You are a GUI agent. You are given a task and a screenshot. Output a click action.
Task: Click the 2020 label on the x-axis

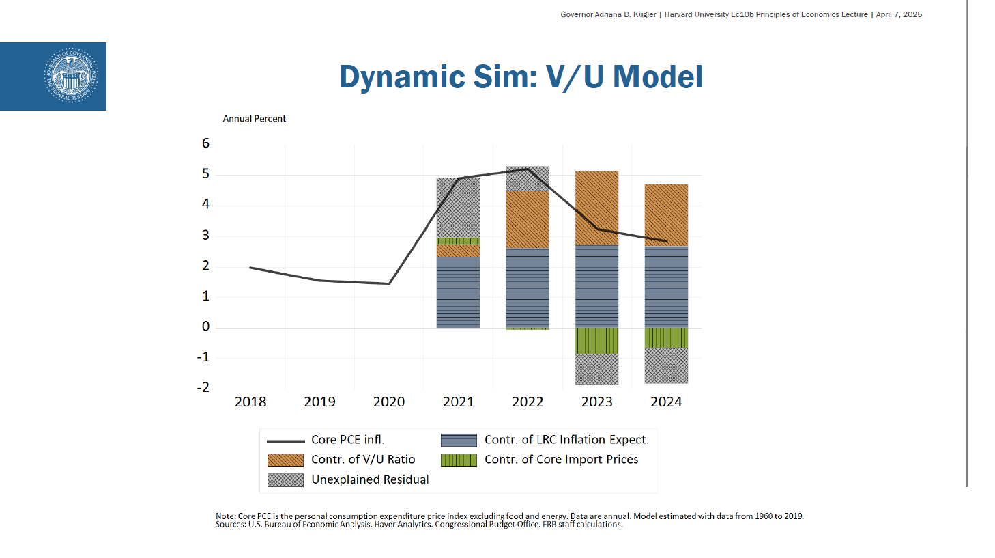(389, 402)
